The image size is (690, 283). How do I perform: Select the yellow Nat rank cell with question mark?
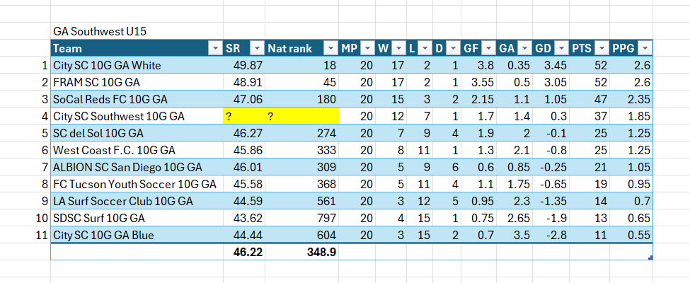click(x=302, y=117)
